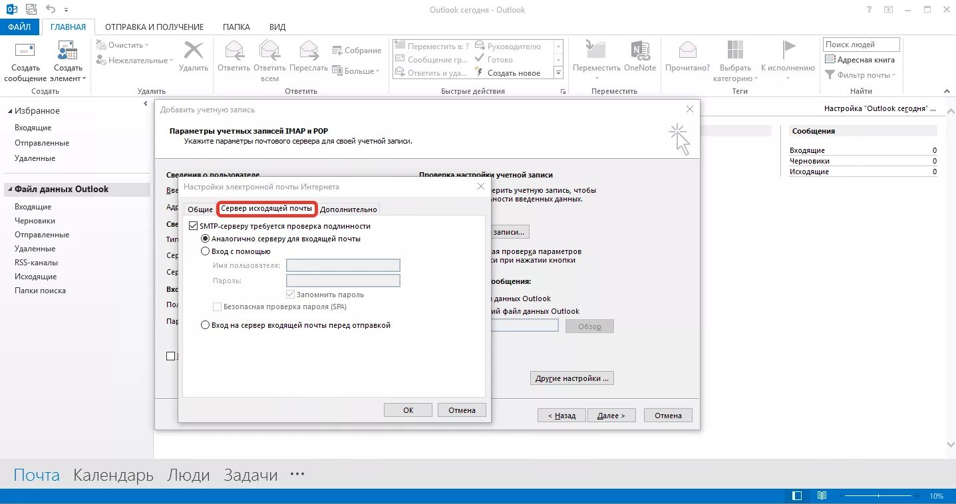Open the navigation more options (···)
The height and width of the screenshot is (504, 956).
pyautogui.click(x=297, y=474)
